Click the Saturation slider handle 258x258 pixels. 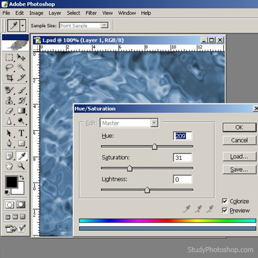click(130, 168)
